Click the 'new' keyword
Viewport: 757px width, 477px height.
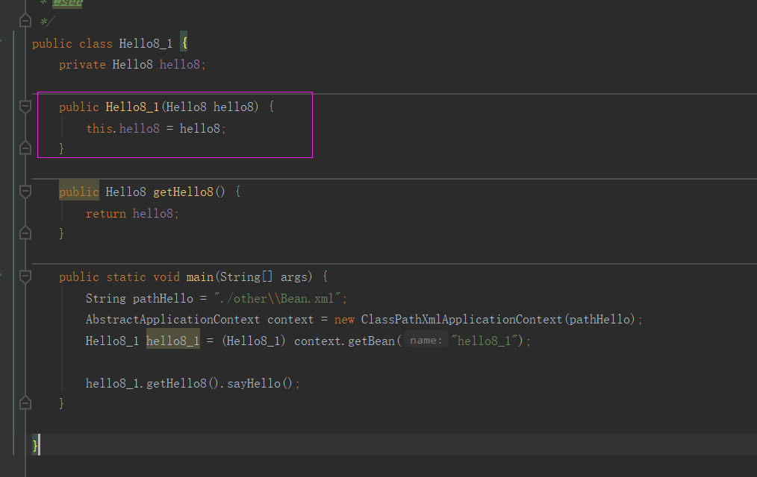click(x=344, y=320)
